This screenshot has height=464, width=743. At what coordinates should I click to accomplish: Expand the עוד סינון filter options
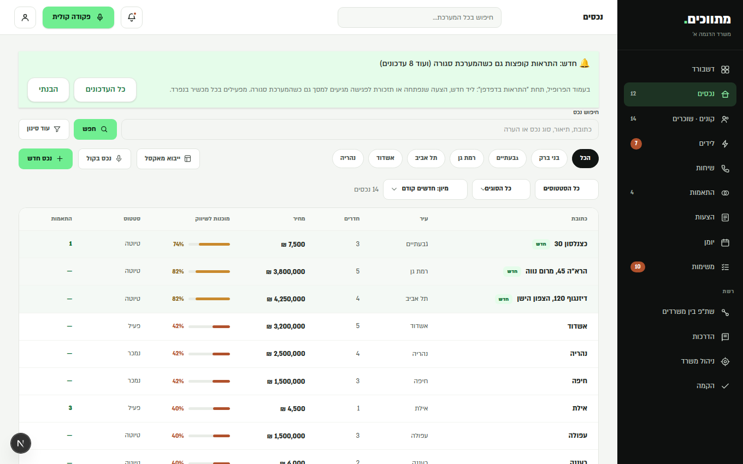44,129
